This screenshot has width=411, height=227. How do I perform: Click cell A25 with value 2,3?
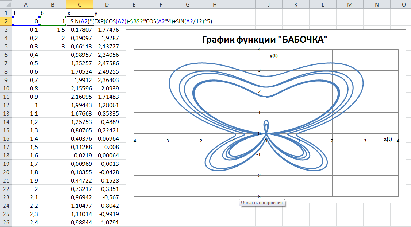click(x=26, y=214)
